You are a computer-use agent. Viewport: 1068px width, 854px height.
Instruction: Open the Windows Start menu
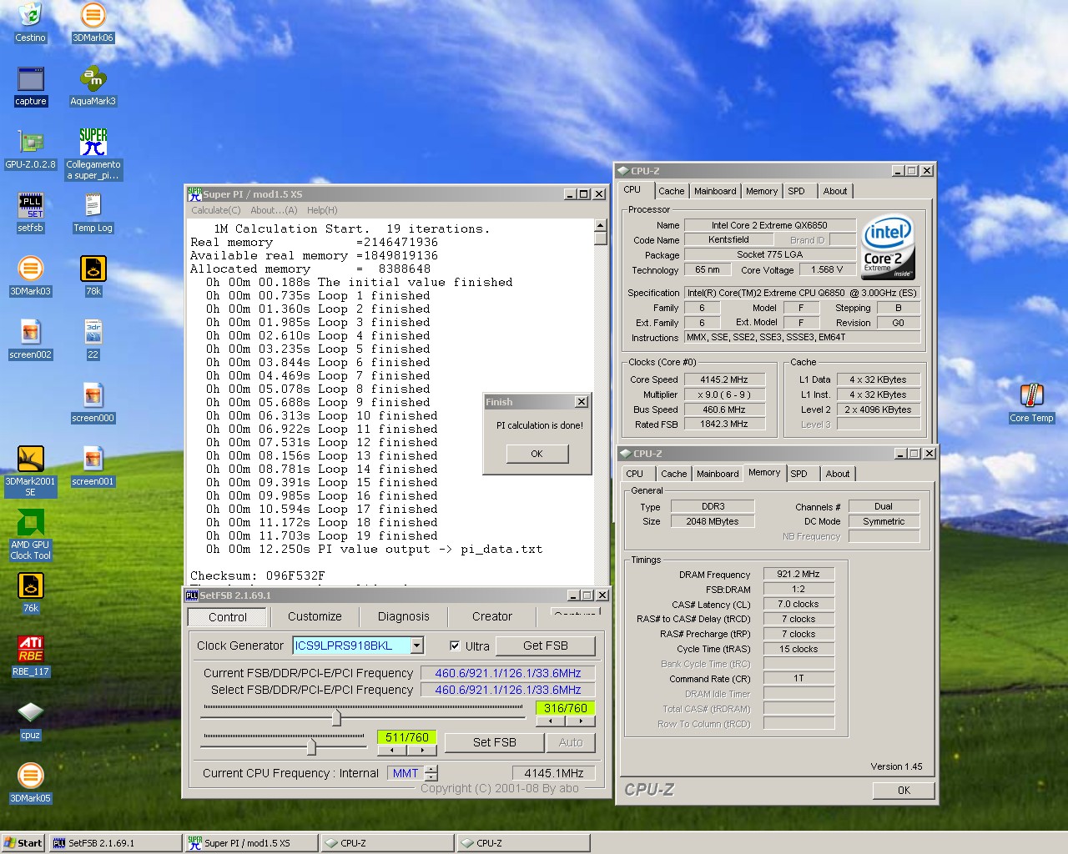pyautogui.click(x=23, y=843)
